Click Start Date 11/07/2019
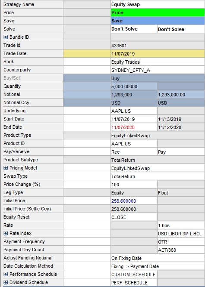This screenshot has height=287, width=205. 134,119
